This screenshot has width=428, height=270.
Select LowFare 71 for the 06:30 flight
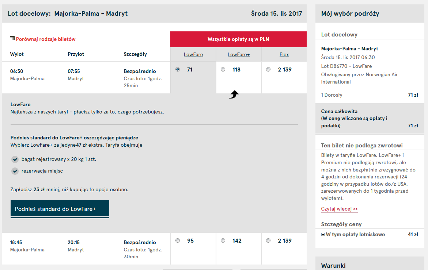tap(178, 69)
